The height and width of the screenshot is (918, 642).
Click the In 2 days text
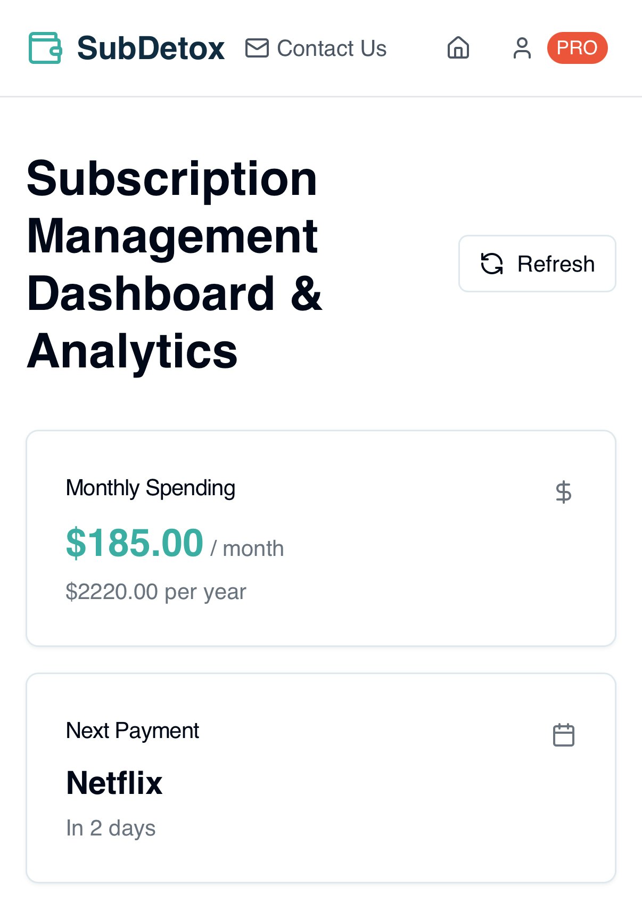click(111, 828)
